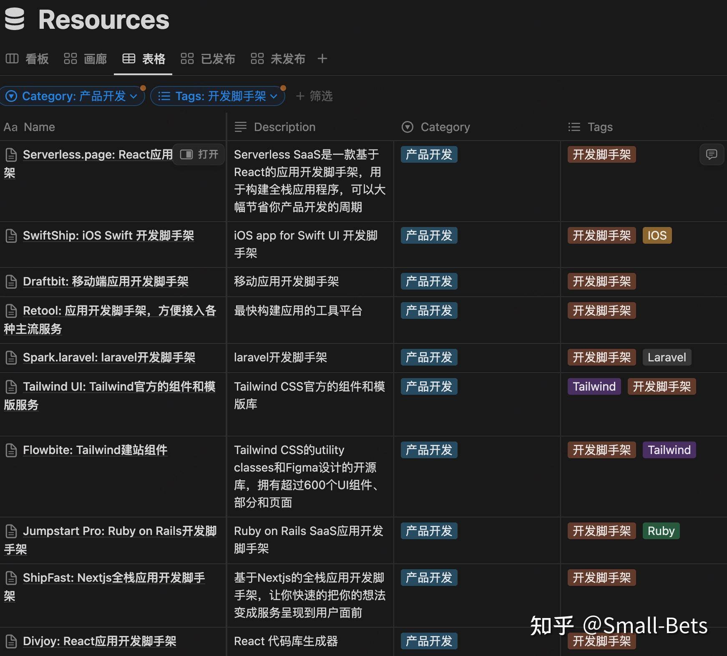Open Serverless.page: React应用 page link

[98, 154]
